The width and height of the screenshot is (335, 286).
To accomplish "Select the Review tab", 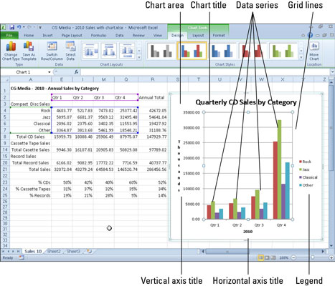I will [138, 35].
